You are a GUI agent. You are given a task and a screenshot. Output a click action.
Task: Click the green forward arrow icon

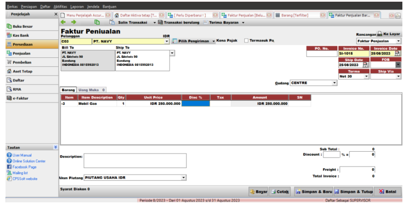pyautogui.click(x=73, y=22)
